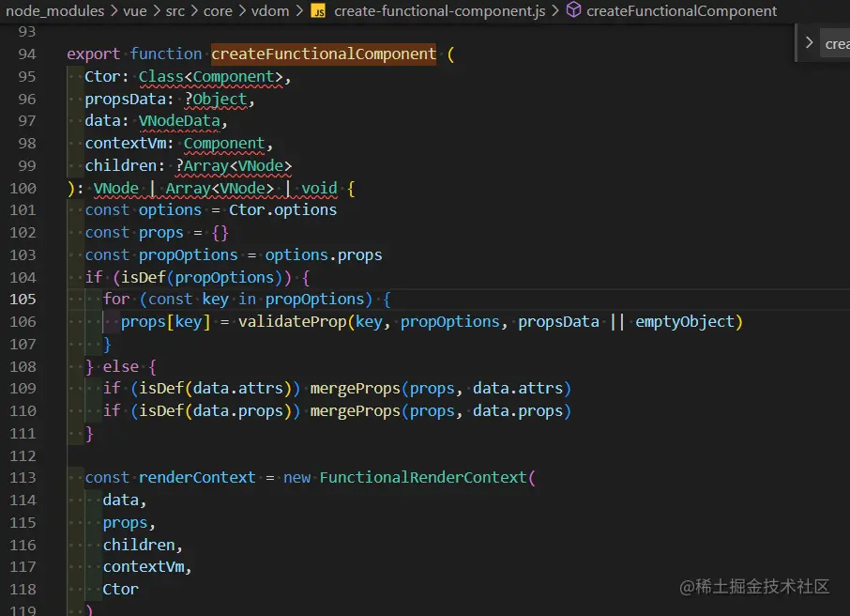
Task: Click children argument on line 116
Action: point(139,545)
